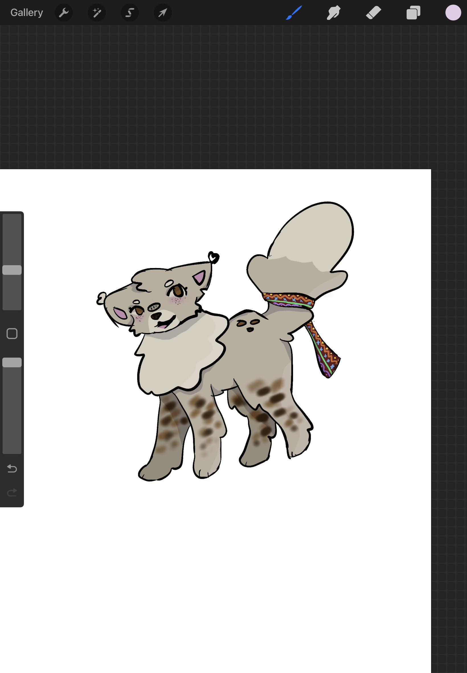Adjust the brush size slider handle
Screen dimensions: 467x673
click(12, 270)
